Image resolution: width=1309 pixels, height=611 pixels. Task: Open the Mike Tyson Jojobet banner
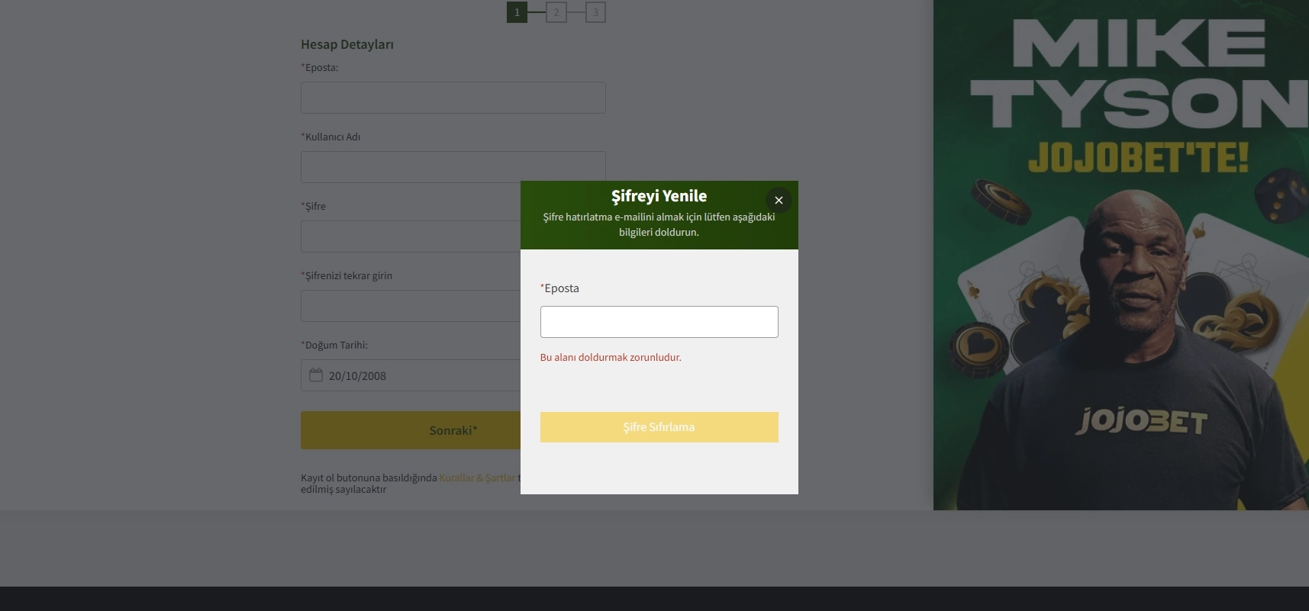[1121, 255]
